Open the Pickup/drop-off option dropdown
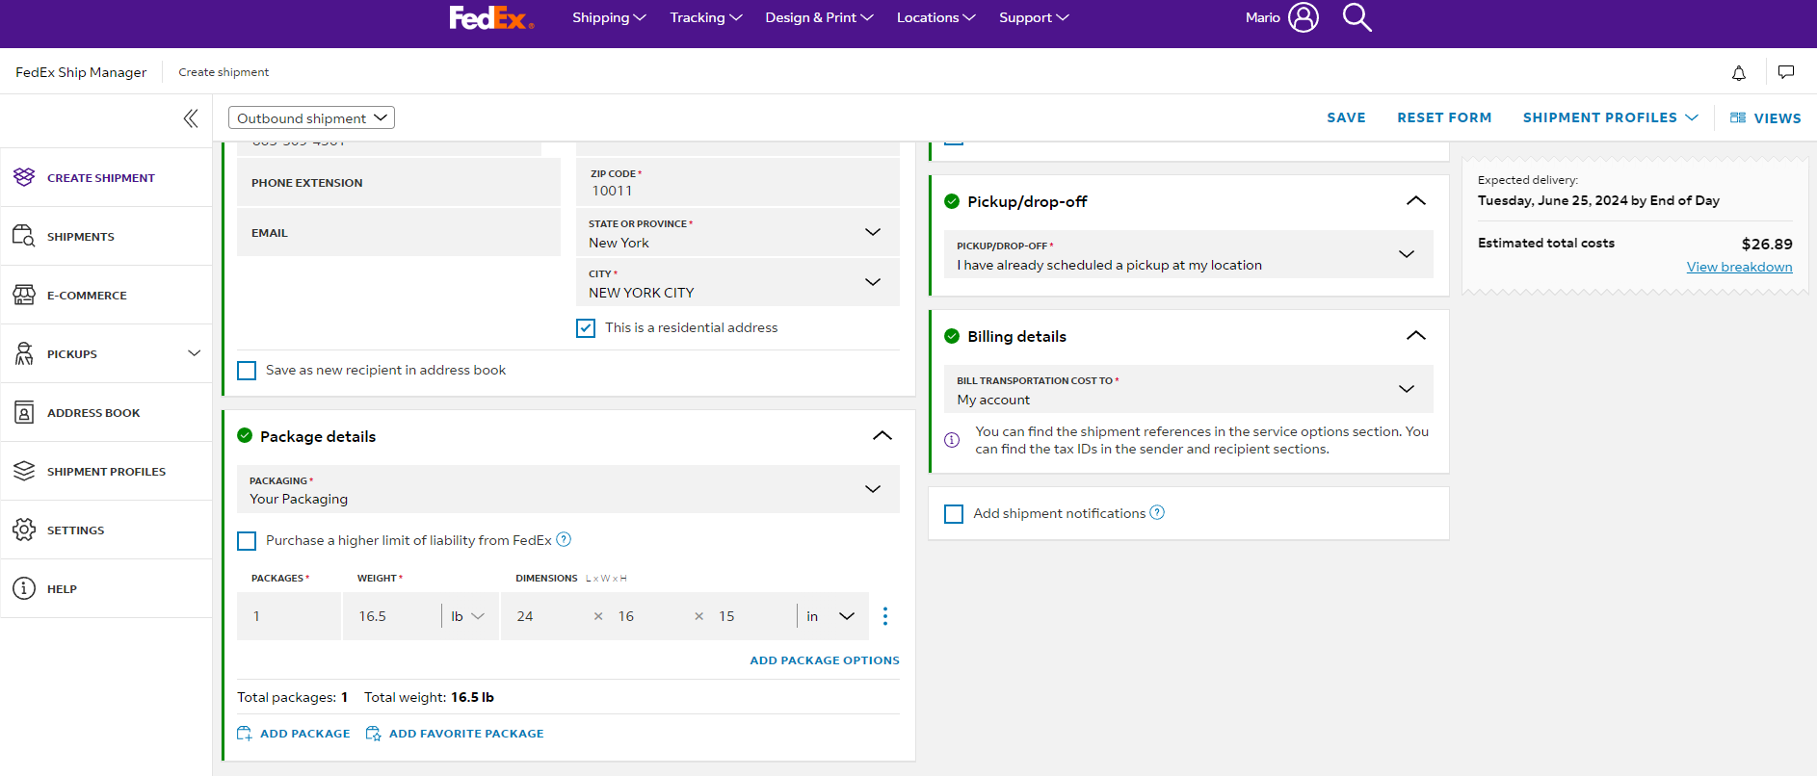This screenshot has width=1817, height=776. [x=1189, y=254]
